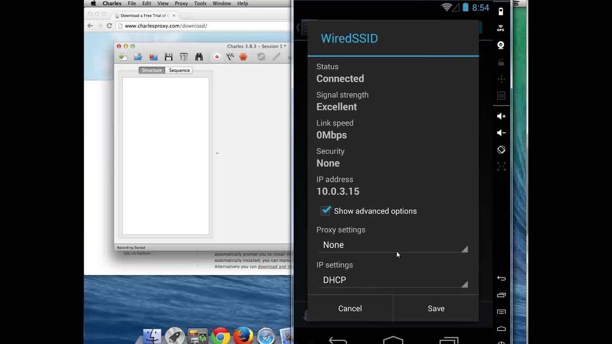612x344 pixels.
Task: Click the Genymotion sidebar back arrow icon
Action: 501,278
